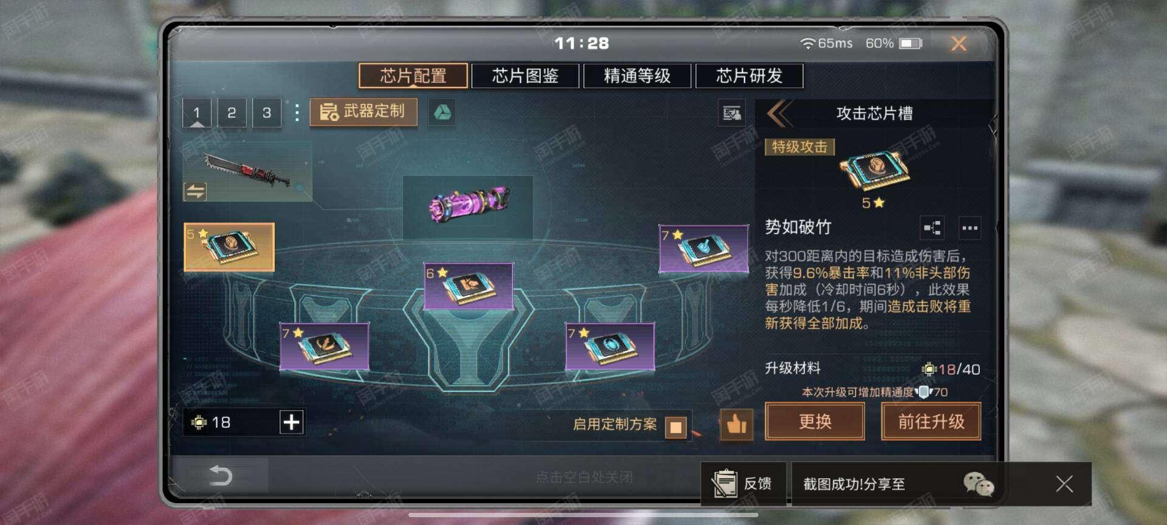Image resolution: width=1167 pixels, height=525 pixels.
Task: Click the 前往升级 button
Action: (931, 421)
